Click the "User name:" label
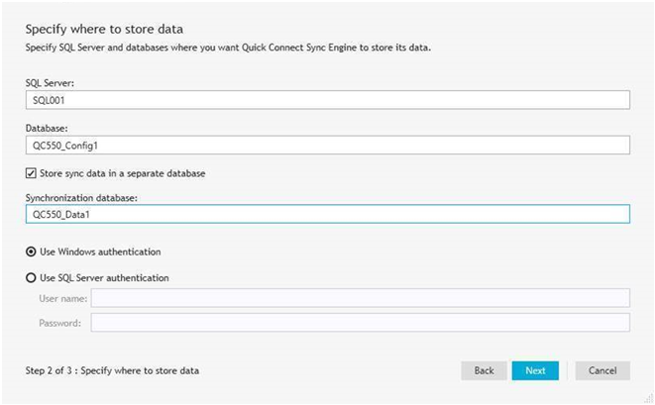The height and width of the screenshot is (405, 655). click(x=63, y=298)
